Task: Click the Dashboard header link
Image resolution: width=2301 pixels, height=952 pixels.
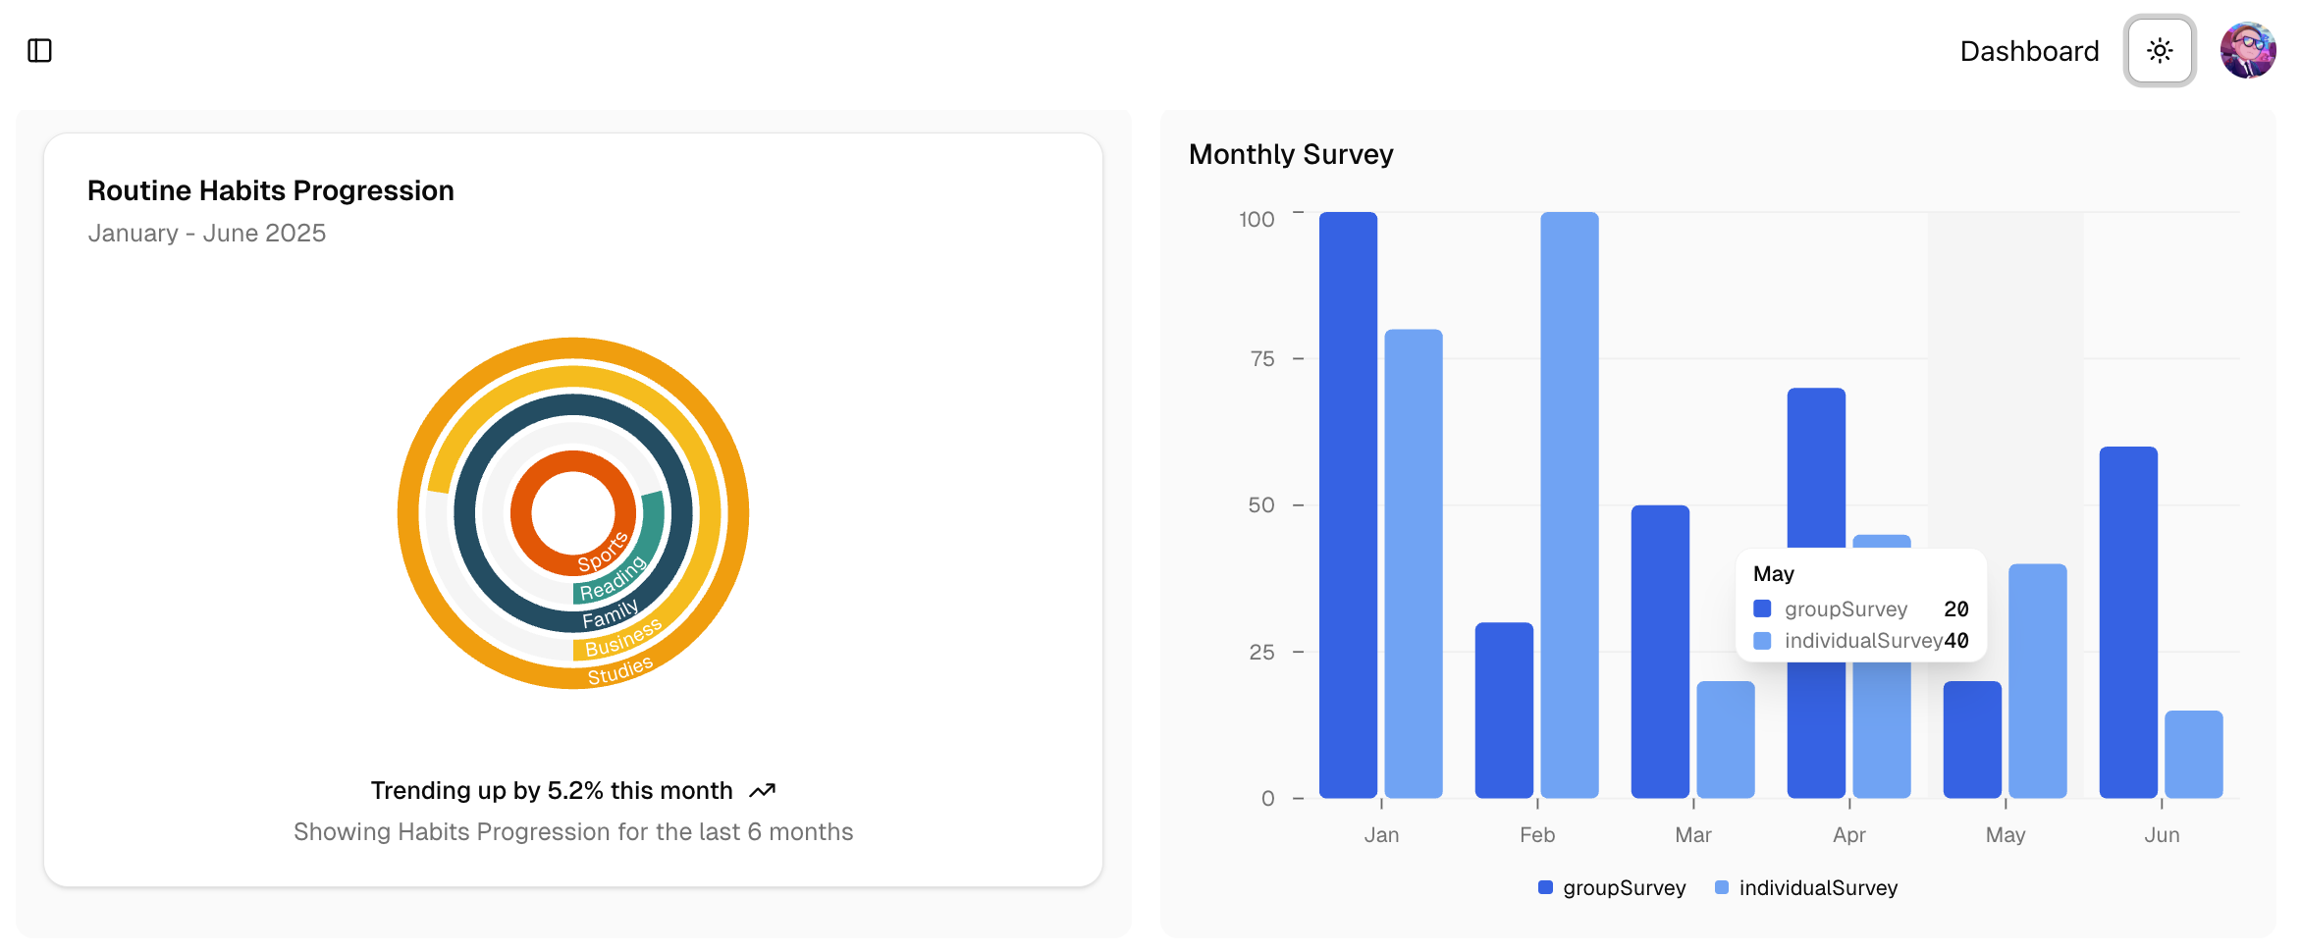Action: pyautogui.click(x=2029, y=51)
